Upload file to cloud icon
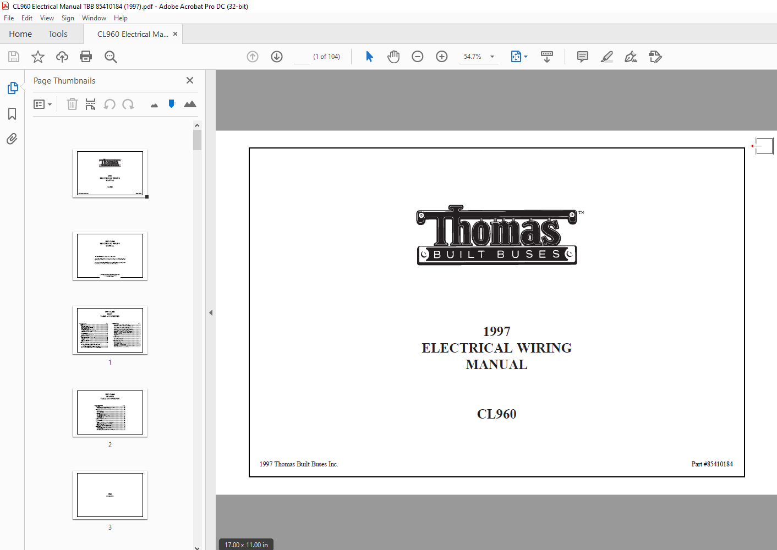Viewport: 777px width, 550px height. coord(62,57)
